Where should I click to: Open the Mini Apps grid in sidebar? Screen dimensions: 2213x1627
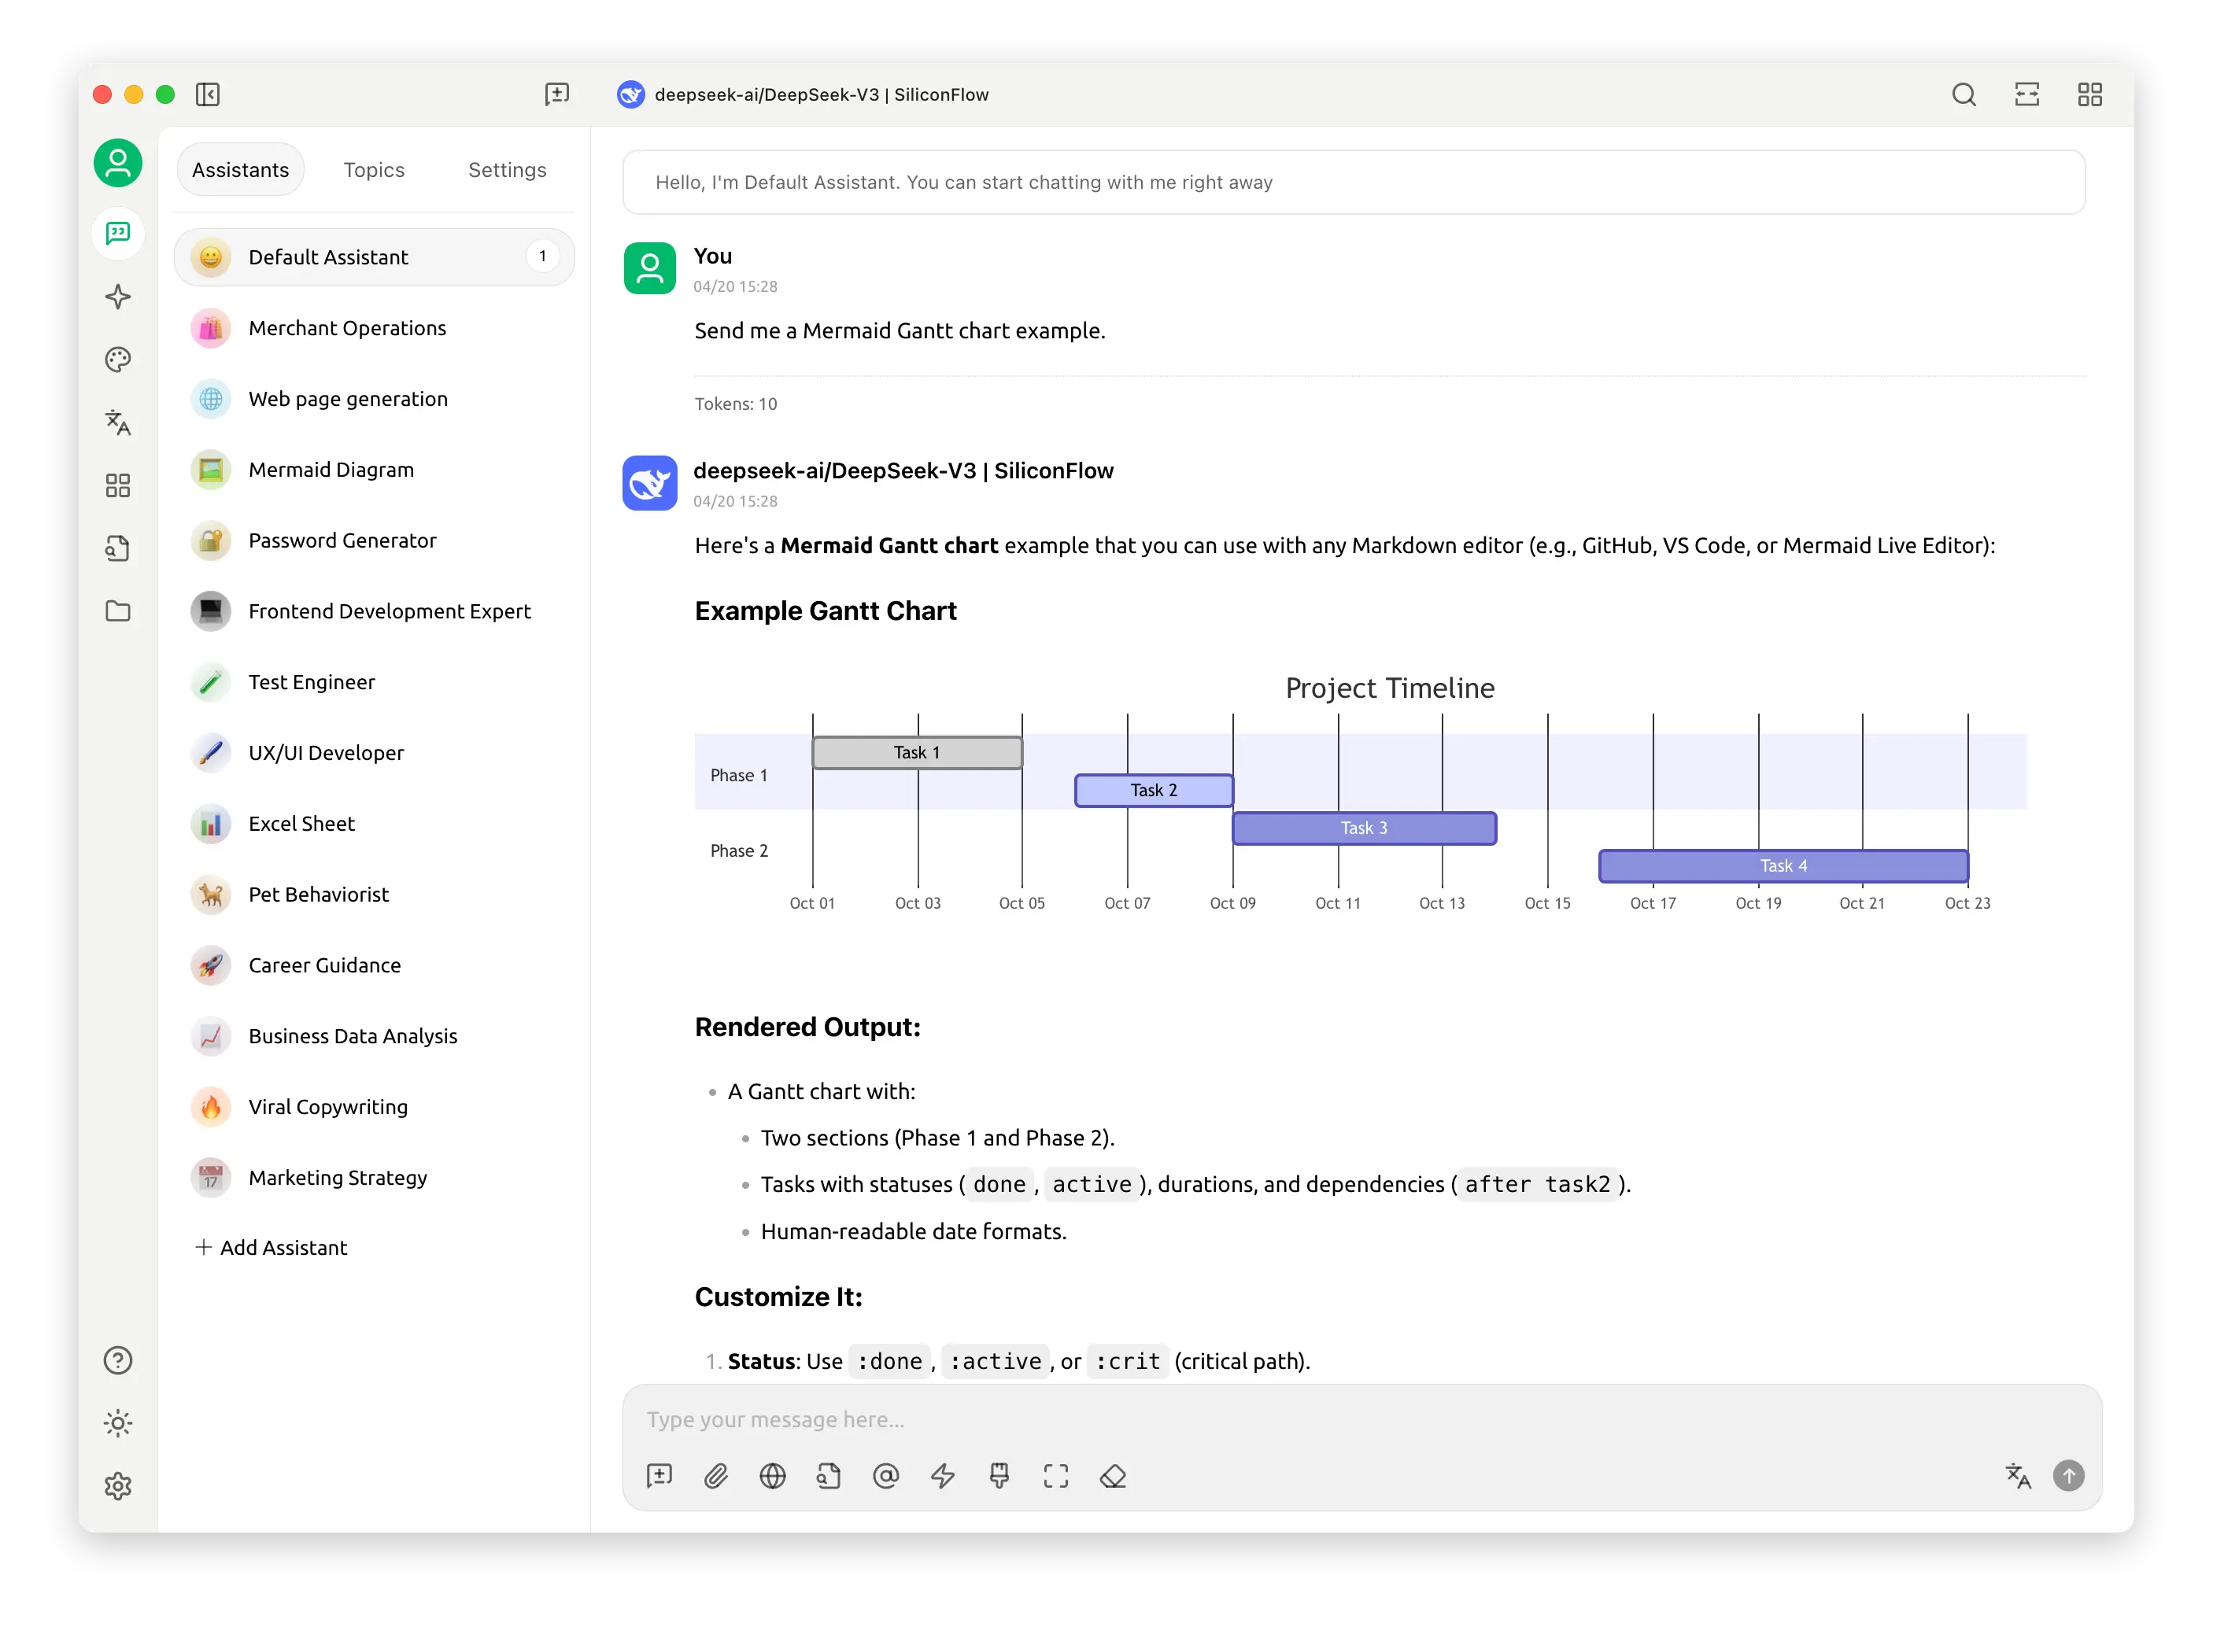pyautogui.click(x=117, y=485)
